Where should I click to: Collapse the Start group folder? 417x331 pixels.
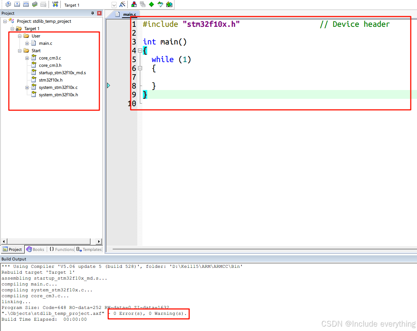point(20,51)
